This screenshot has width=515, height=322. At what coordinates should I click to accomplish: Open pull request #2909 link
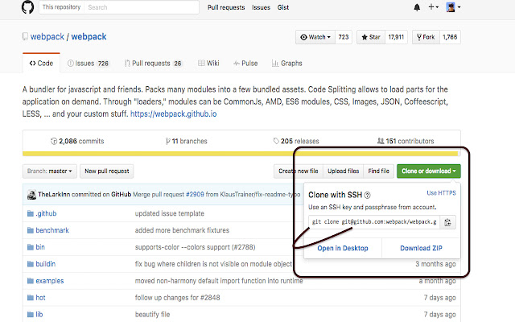pyautogui.click(x=195, y=194)
